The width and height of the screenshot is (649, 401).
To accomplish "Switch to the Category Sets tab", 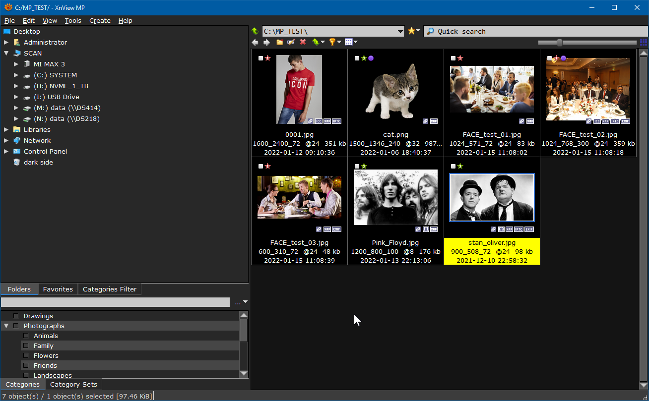I will tap(73, 384).
